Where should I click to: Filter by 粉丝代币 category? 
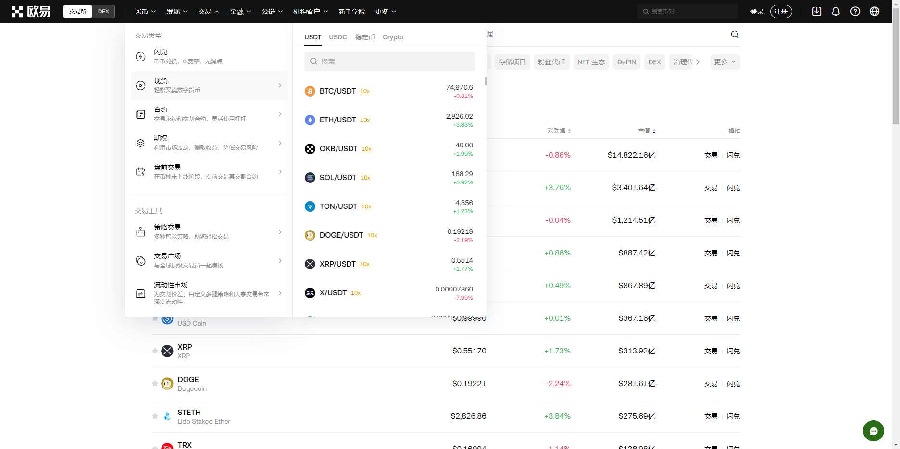551,62
